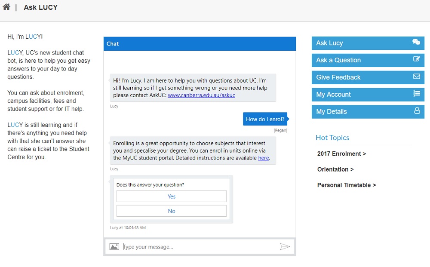Screen dimensions: 430x267
Task: Expand the 2017 Enrolment hot topic
Action: pyautogui.click(x=341, y=154)
